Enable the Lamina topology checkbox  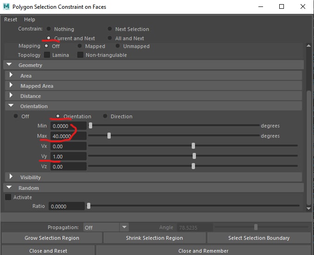coord(47,55)
